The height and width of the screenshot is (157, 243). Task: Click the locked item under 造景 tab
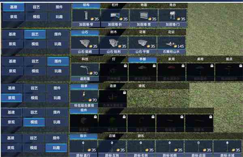[x=113, y=99]
